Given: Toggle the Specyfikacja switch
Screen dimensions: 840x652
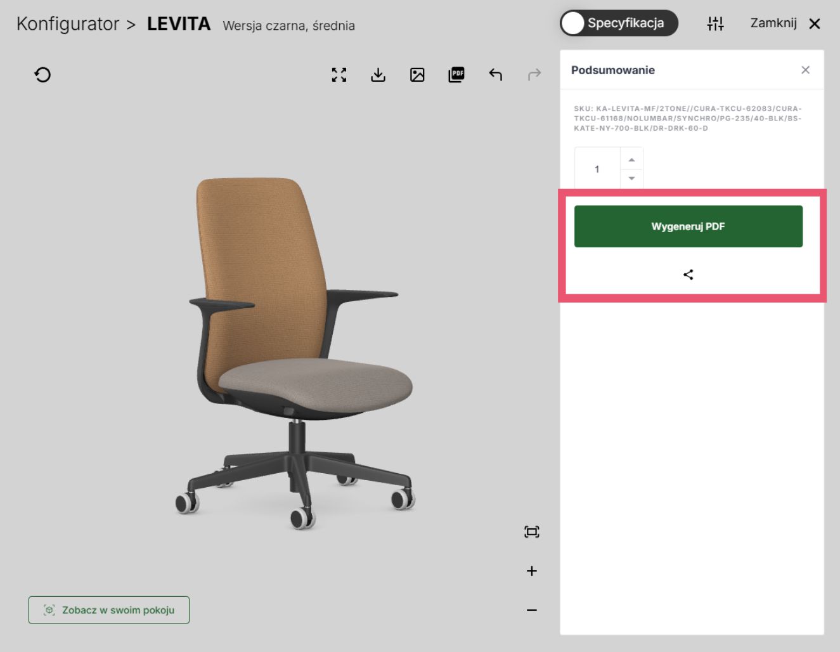Looking at the screenshot, I should tap(619, 23).
